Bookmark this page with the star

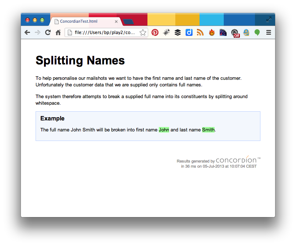[143, 33]
